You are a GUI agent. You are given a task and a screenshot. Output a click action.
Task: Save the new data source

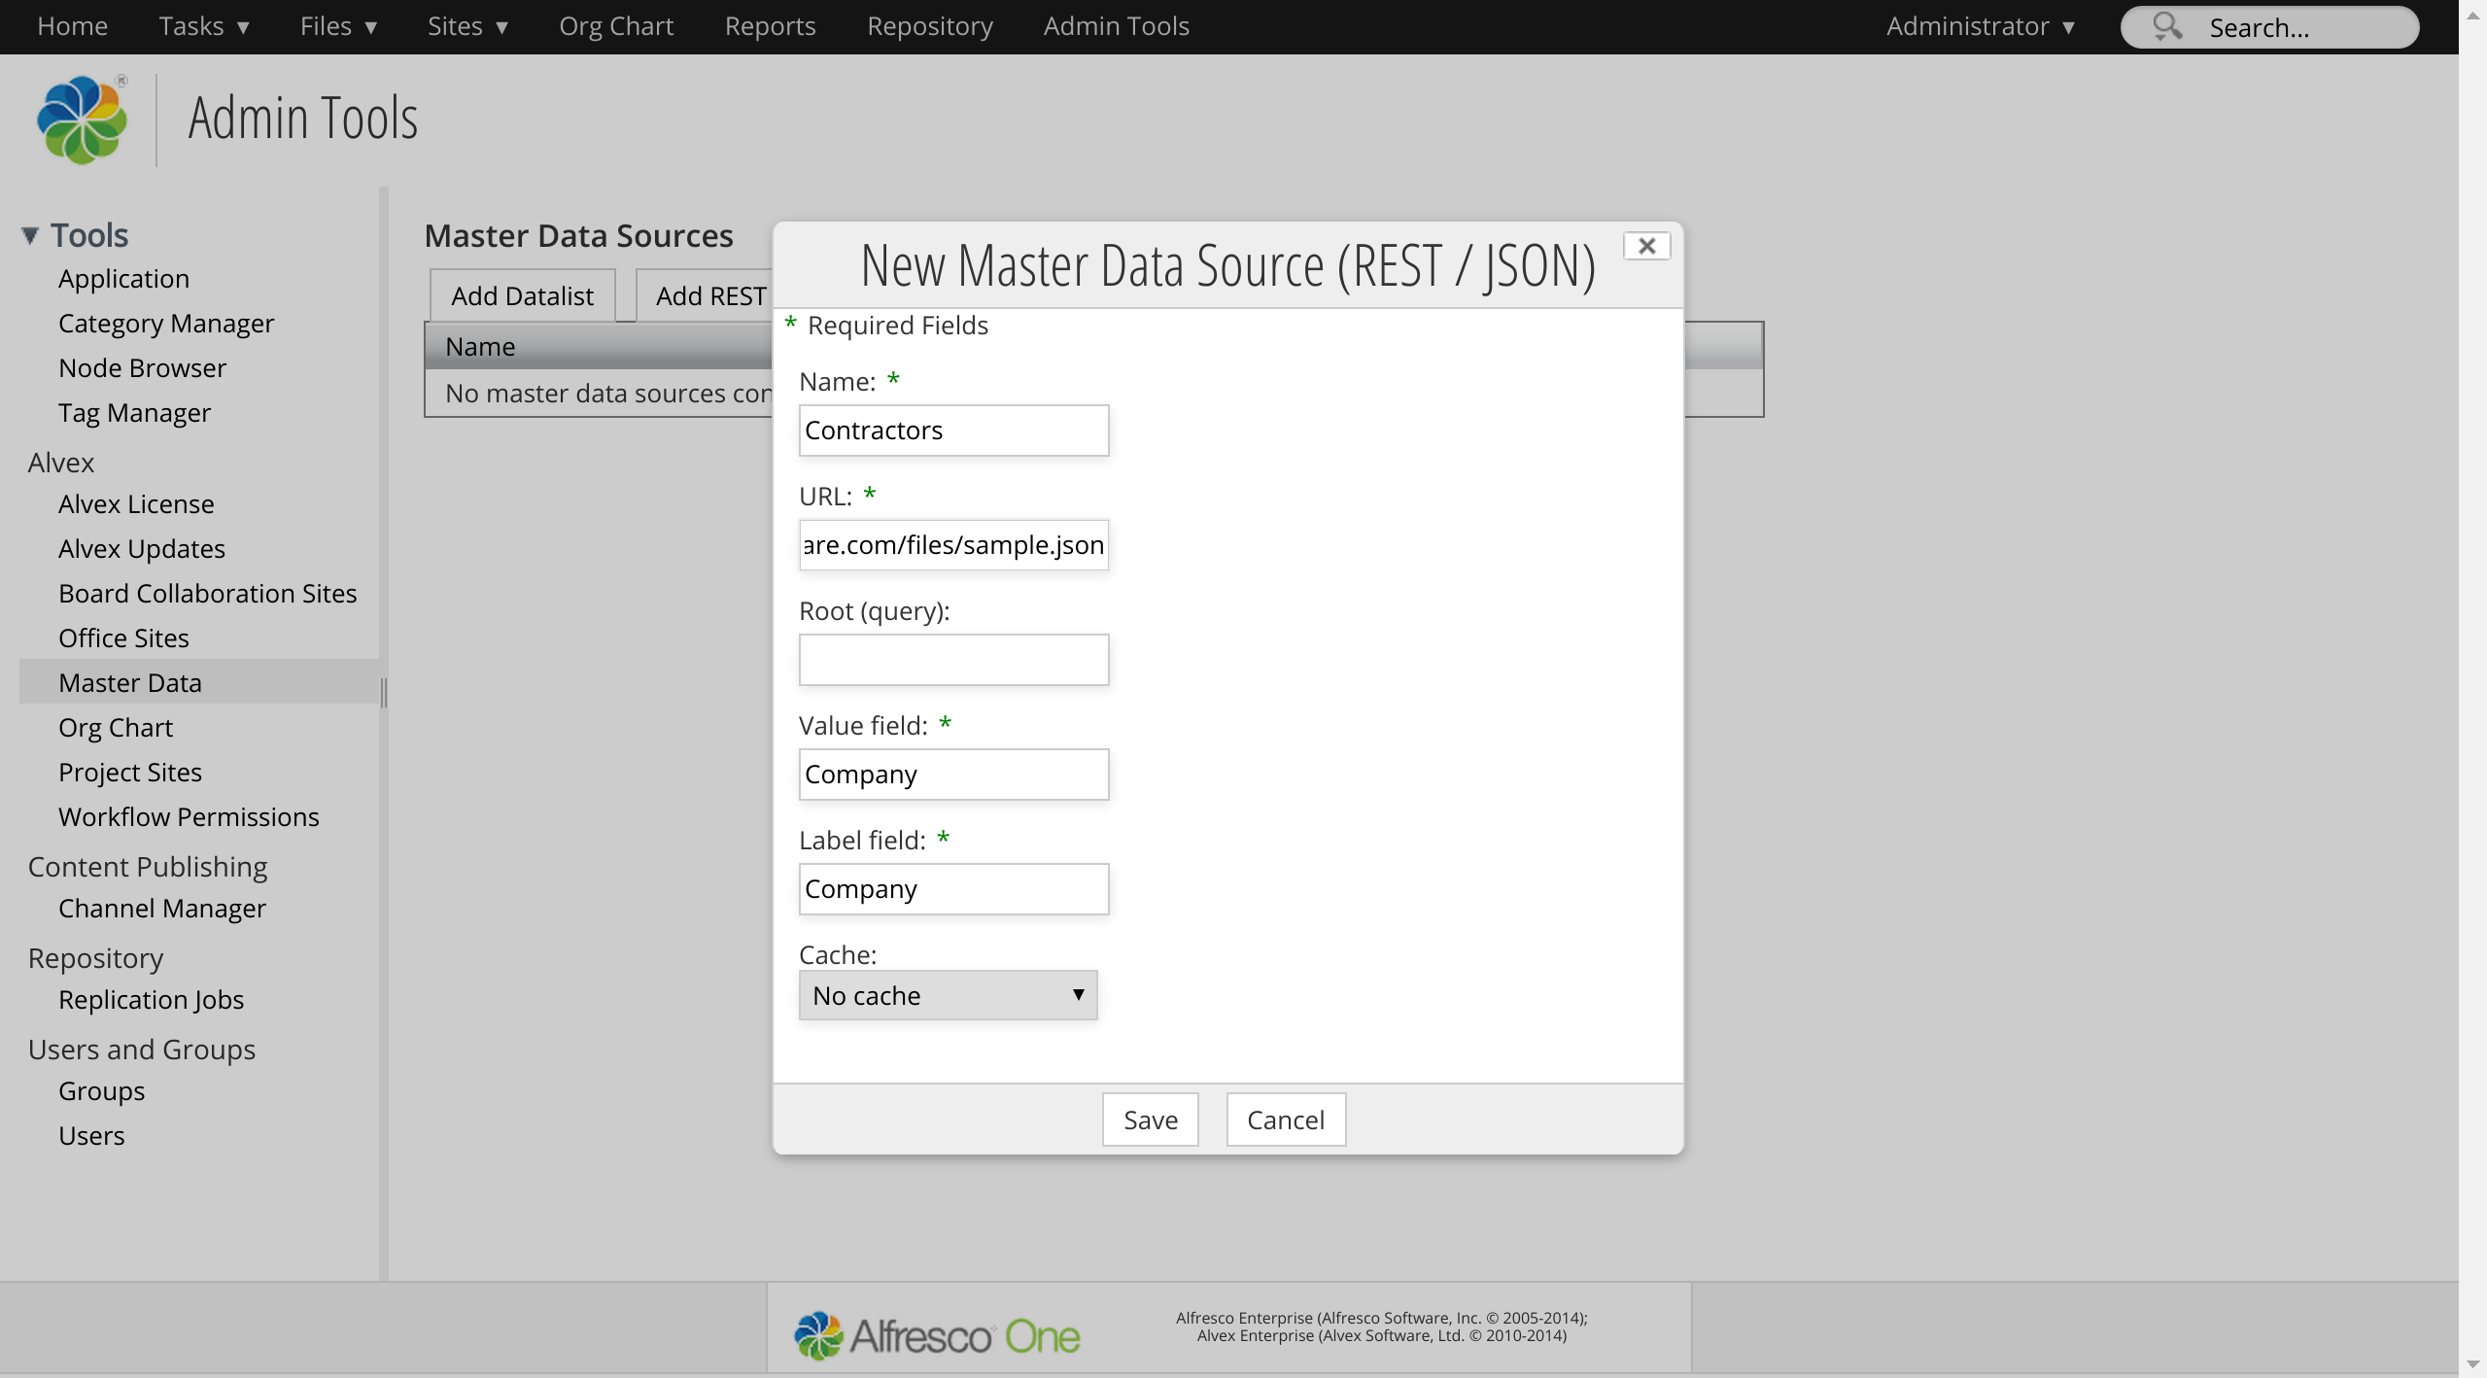point(1150,1120)
